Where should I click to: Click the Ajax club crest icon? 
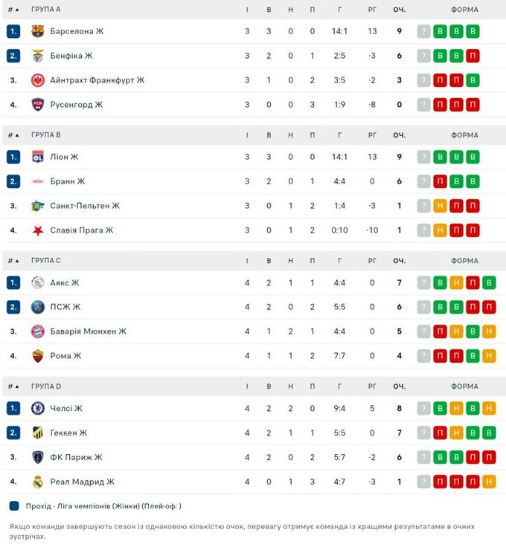[x=38, y=282]
